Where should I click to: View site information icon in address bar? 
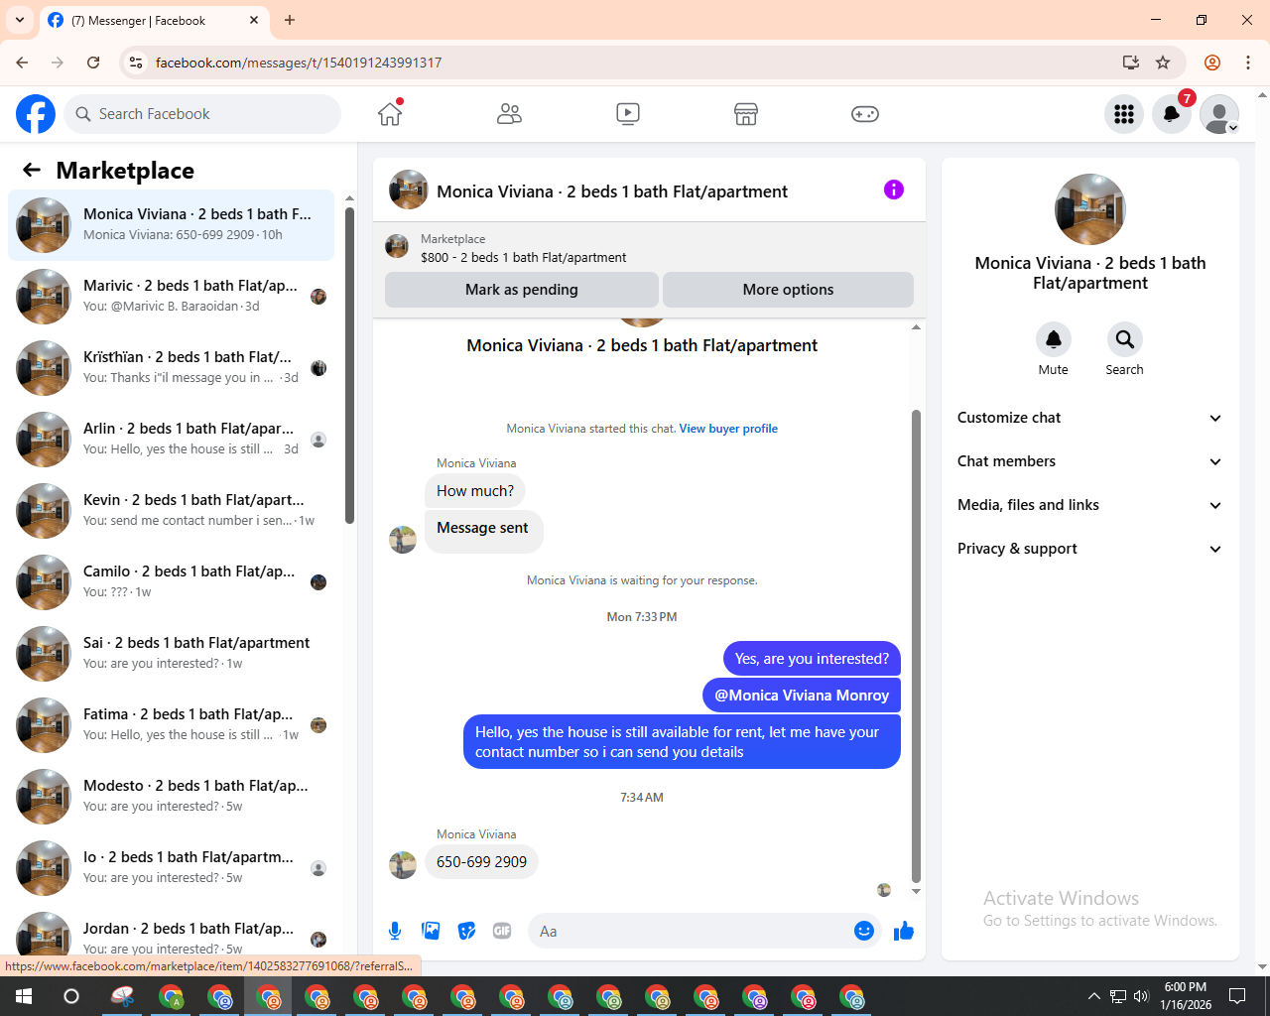pyautogui.click(x=136, y=63)
